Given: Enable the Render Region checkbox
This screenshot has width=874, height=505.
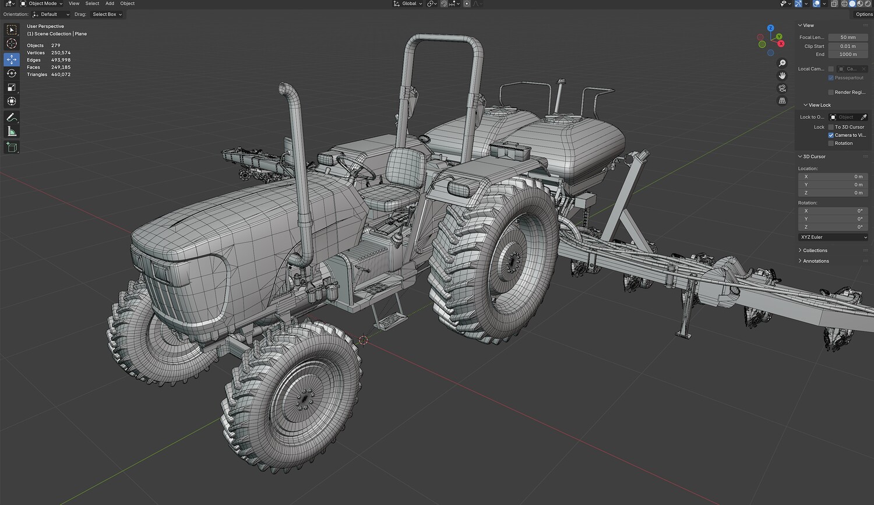Looking at the screenshot, I should 831,92.
